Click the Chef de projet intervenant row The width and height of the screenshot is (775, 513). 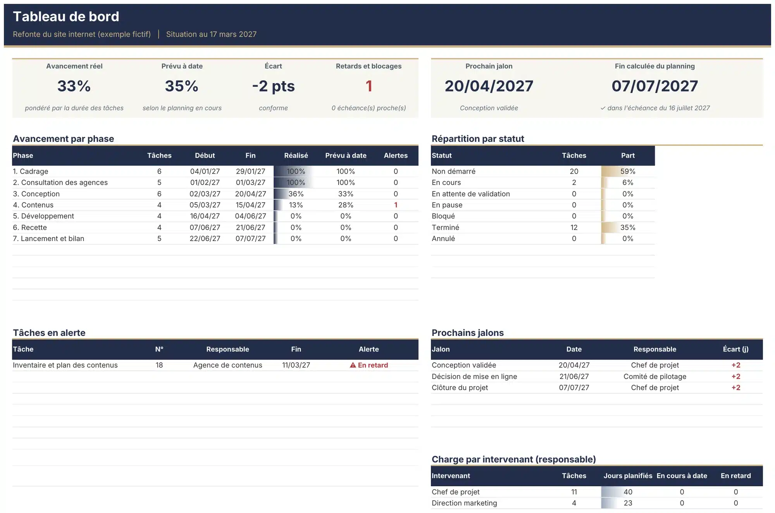(597, 492)
